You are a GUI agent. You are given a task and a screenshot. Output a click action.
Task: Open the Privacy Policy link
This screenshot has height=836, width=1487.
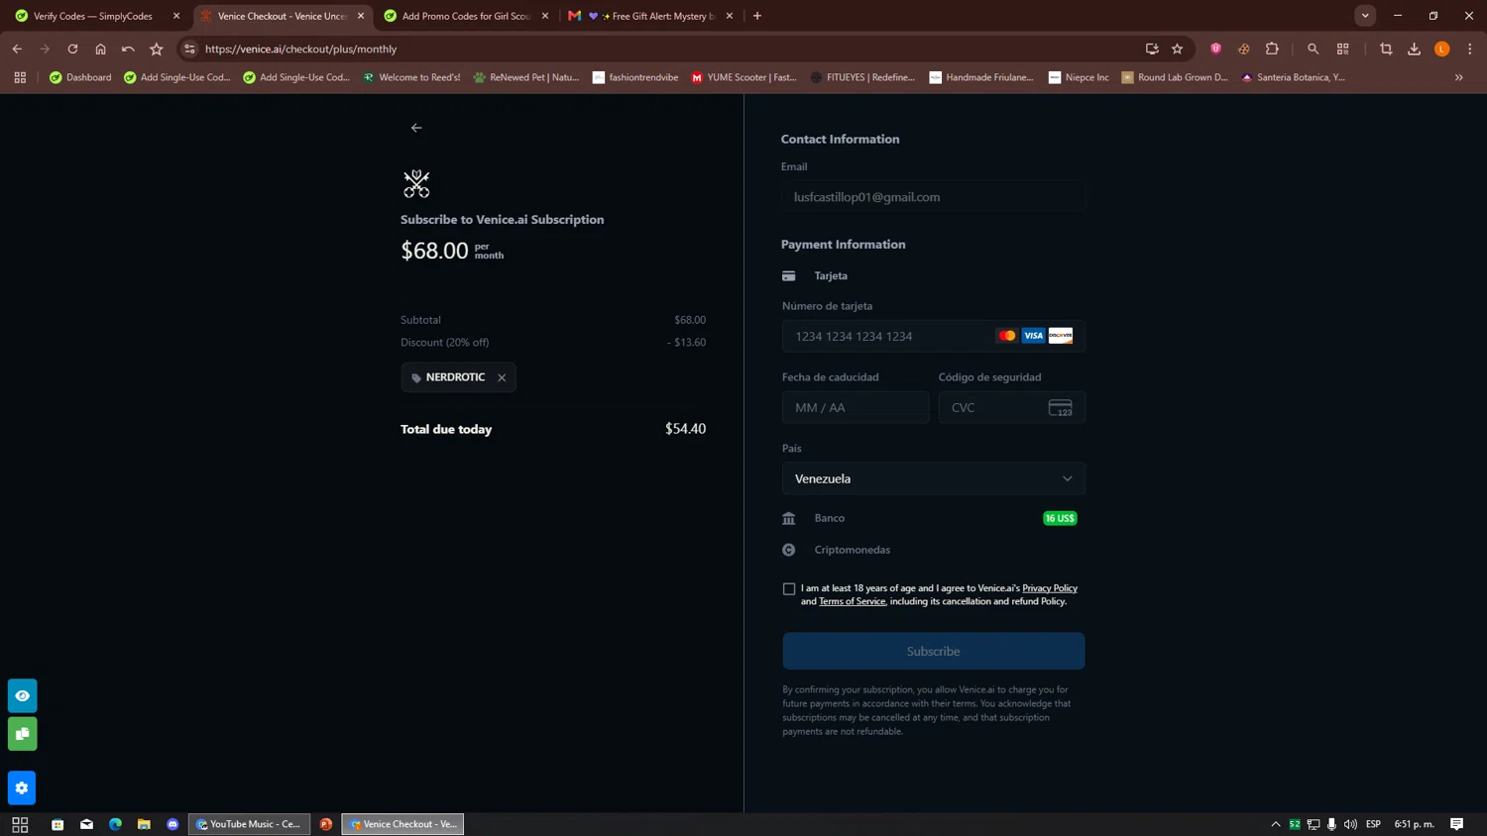click(1049, 588)
